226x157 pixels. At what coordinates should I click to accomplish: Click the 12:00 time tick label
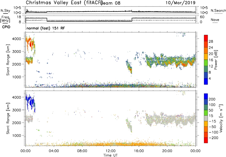click(x=110, y=151)
